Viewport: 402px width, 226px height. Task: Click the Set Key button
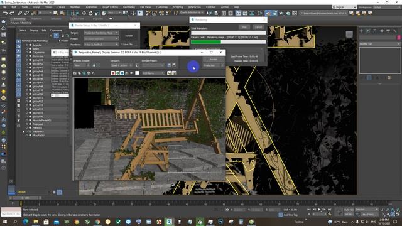click(x=349, y=214)
